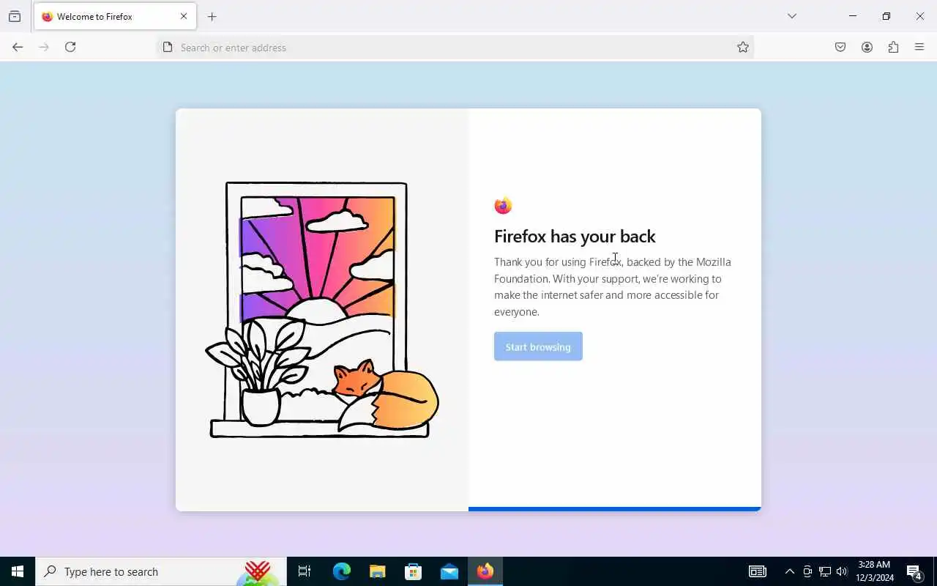This screenshot has width=937, height=586.
Task: Open the clock showing 3:28 AM
Action: 875,571
